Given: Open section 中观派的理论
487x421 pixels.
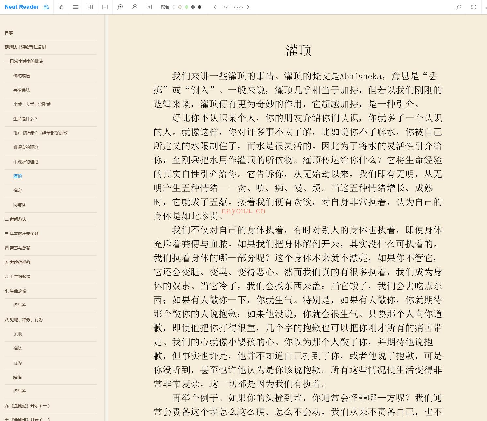Looking at the screenshot, I should point(26,162).
